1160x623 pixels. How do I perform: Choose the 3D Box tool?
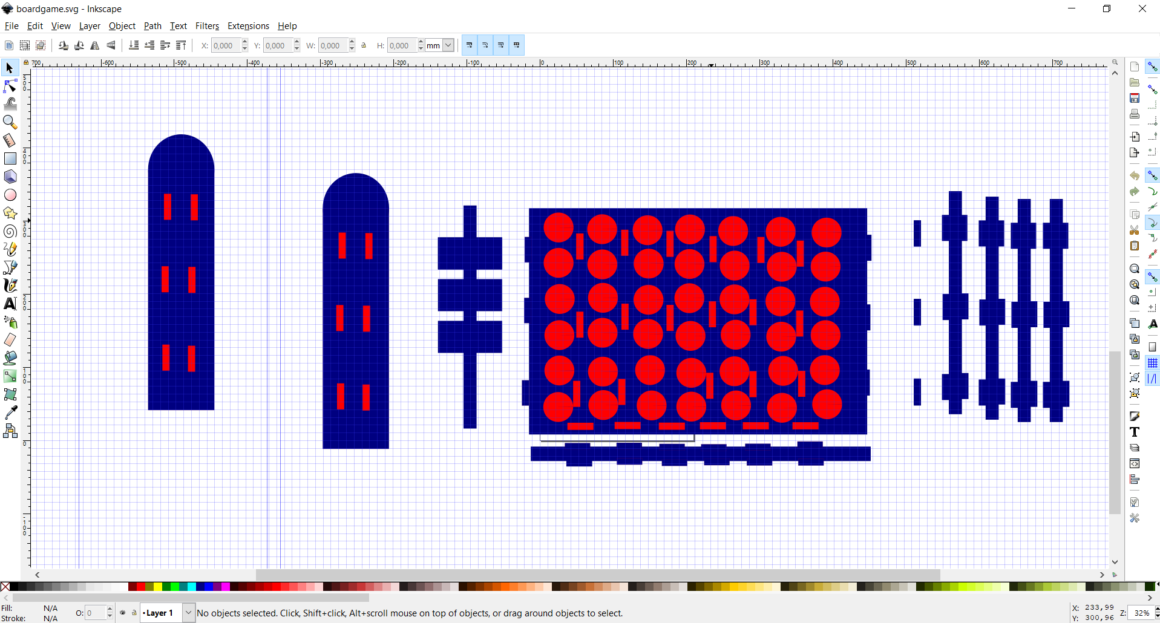[x=10, y=177]
